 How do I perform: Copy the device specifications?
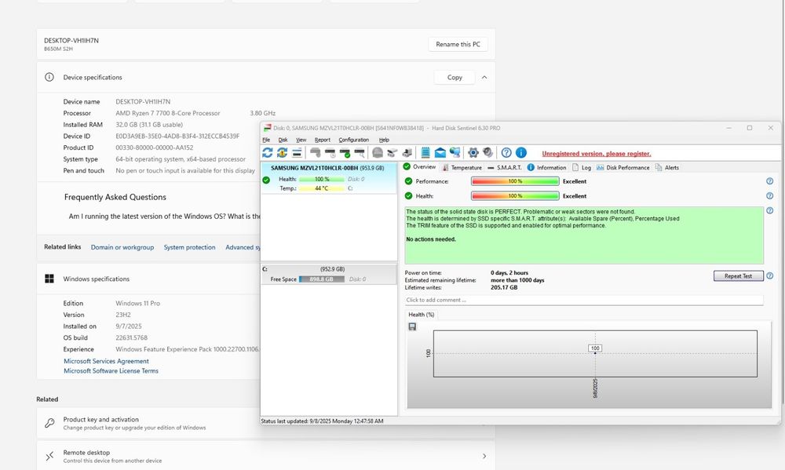tap(454, 77)
